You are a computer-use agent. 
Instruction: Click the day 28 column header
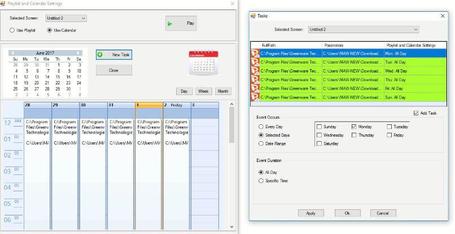38,105
